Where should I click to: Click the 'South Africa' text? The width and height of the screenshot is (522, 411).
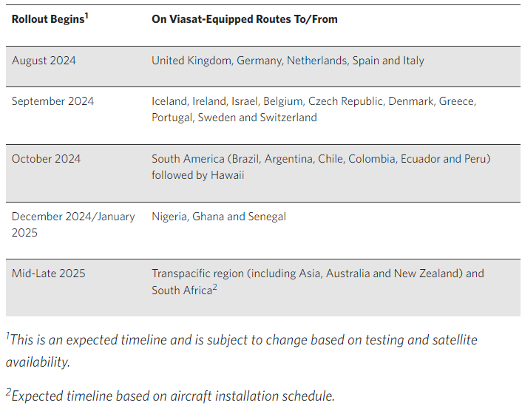coord(180,291)
